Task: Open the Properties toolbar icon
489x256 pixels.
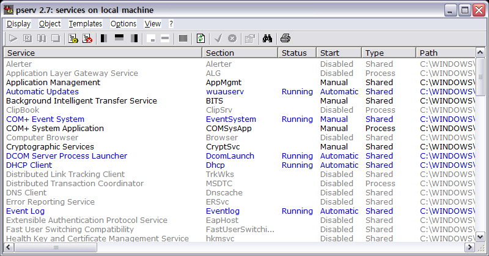Action: [x=250, y=39]
